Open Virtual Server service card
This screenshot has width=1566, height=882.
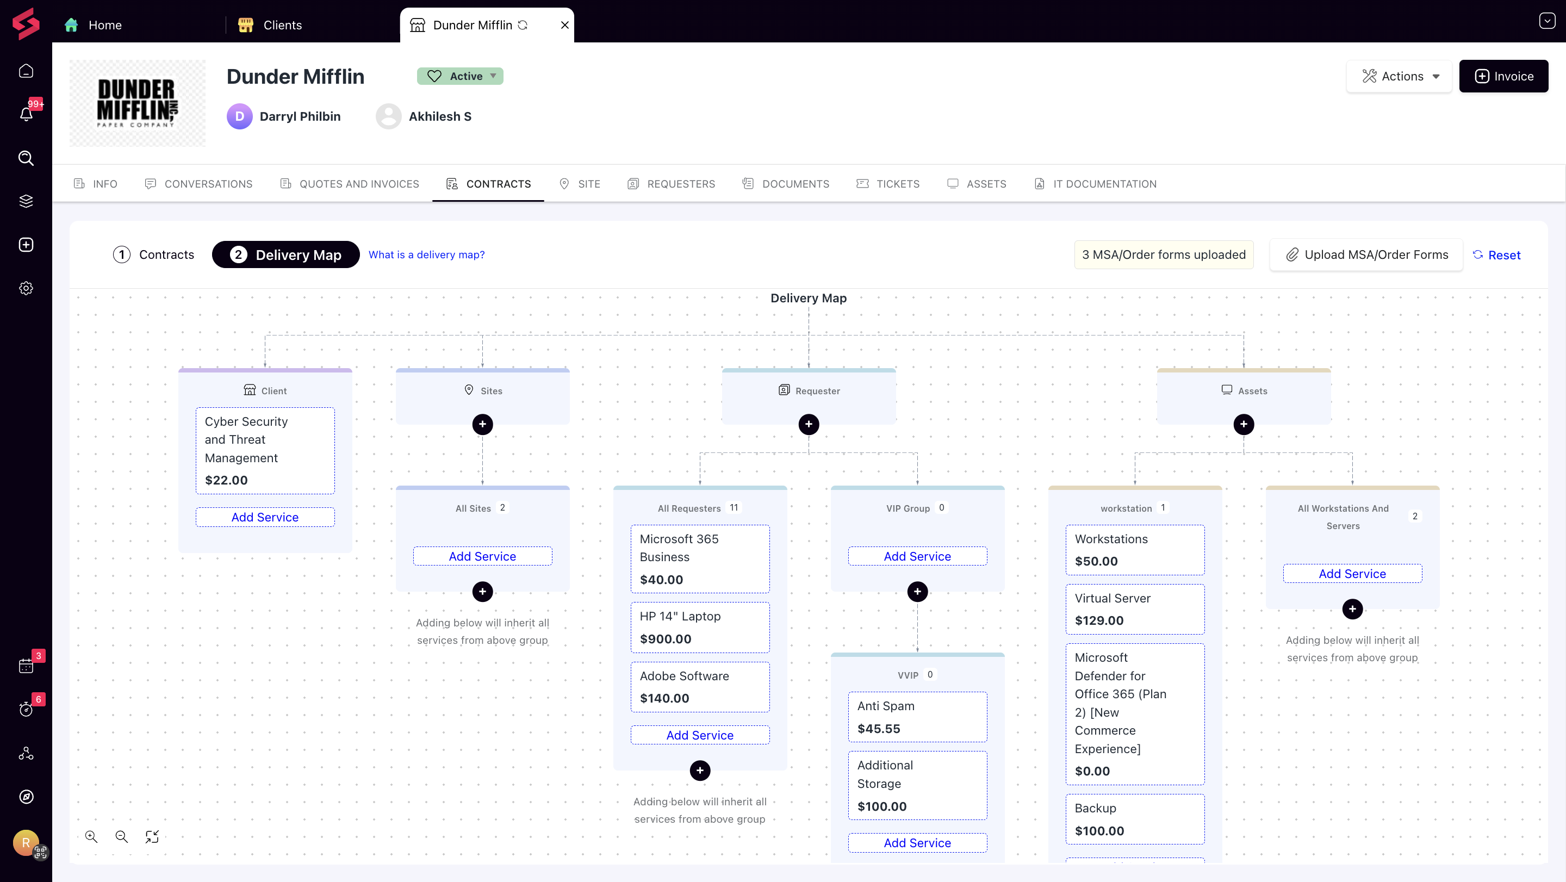pos(1135,609)
